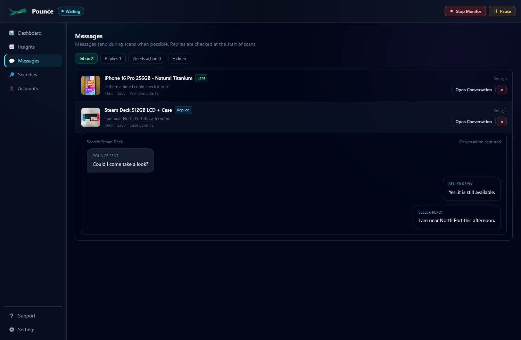Image resolution: width=521 pixels, height=340 pixels.
Task: Open the Searches magnifier icon
Action: pos(12,75)
